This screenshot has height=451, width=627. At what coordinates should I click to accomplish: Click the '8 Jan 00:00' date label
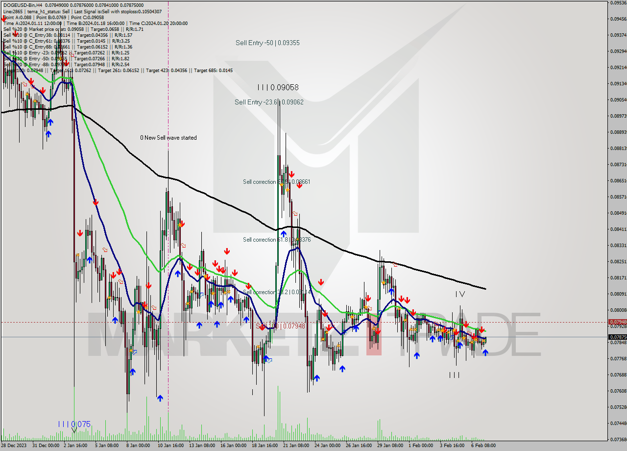click(x=138, y=446)
